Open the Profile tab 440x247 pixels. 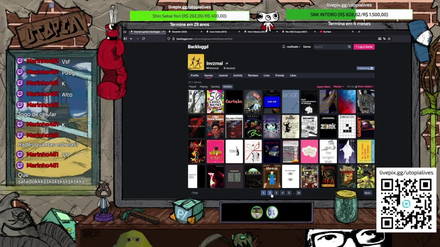tap(195, 75)
